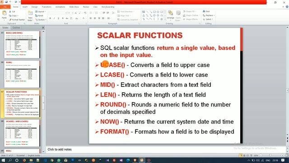Click zoom slider handle in status bar
Image resolution: width=289 pixels, height=163 pixels.
click(x=270, y=155)
